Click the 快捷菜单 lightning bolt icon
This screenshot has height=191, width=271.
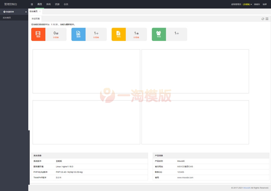pos(4,12)
